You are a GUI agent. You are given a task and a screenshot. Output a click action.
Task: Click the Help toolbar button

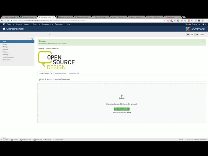[x=190, y=34]
